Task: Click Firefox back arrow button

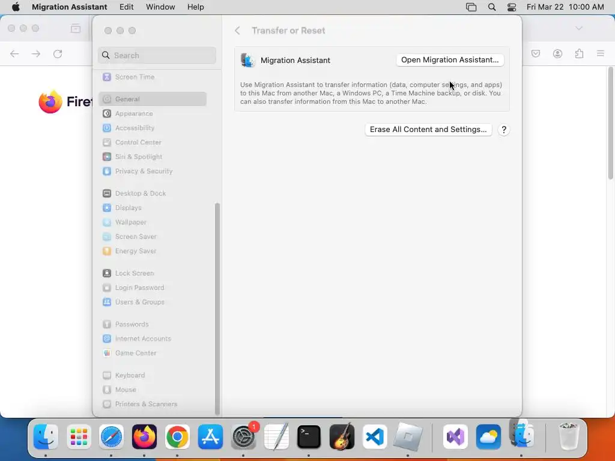Action: click(x=14, y=53)
